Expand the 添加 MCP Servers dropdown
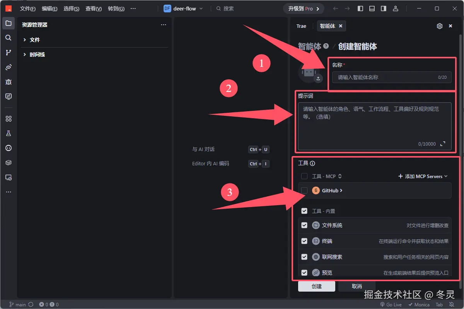 423,176
